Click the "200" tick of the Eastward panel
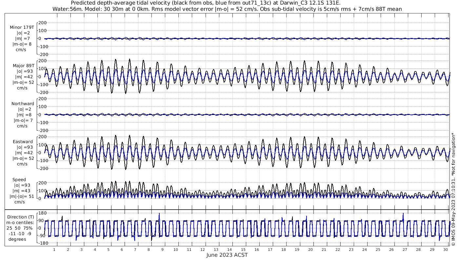459x262 pixels. 43,137
